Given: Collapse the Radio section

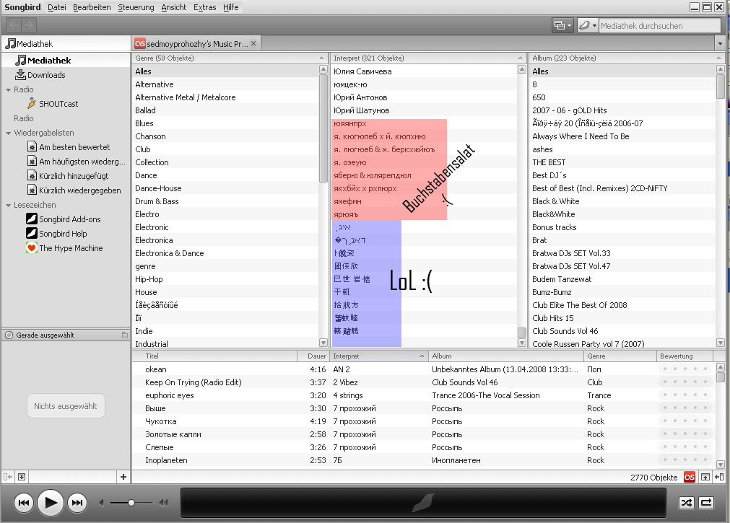Looking at the screenshot, I should 9,89.
